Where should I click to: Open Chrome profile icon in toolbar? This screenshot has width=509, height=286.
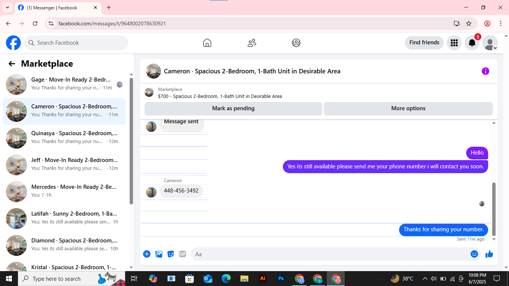[487, 23]
